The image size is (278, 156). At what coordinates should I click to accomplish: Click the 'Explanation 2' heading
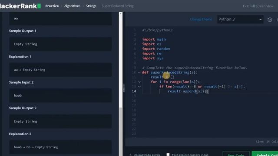[20, 134]
